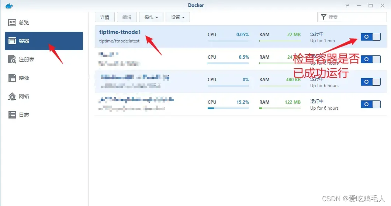Maximize the Docker window
This screenshot has height=206, width=391.
[x=371, y=6]
